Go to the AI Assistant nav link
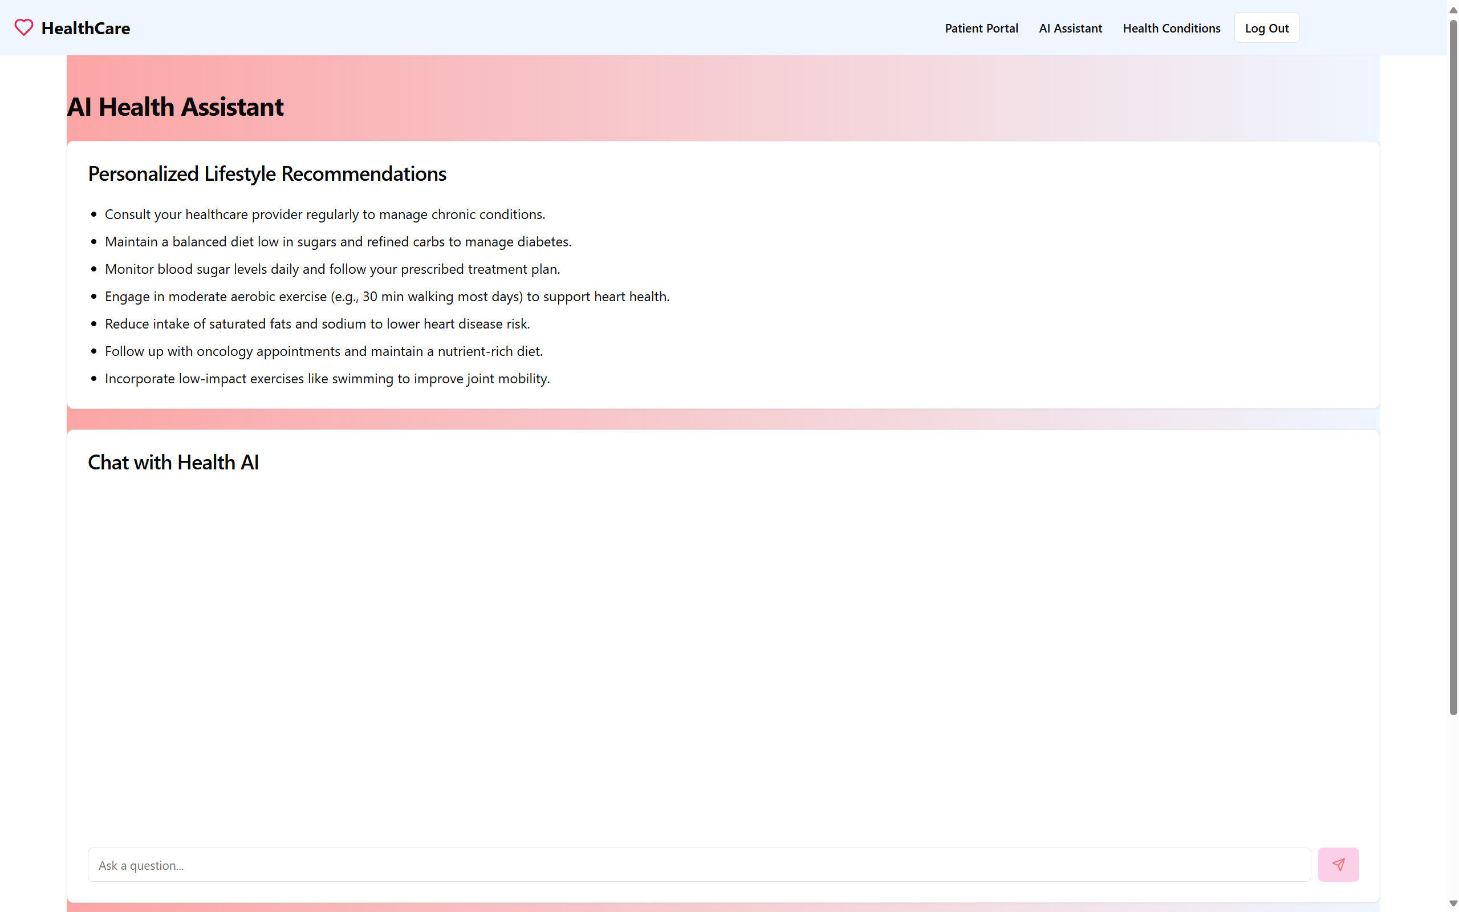 1070,29
